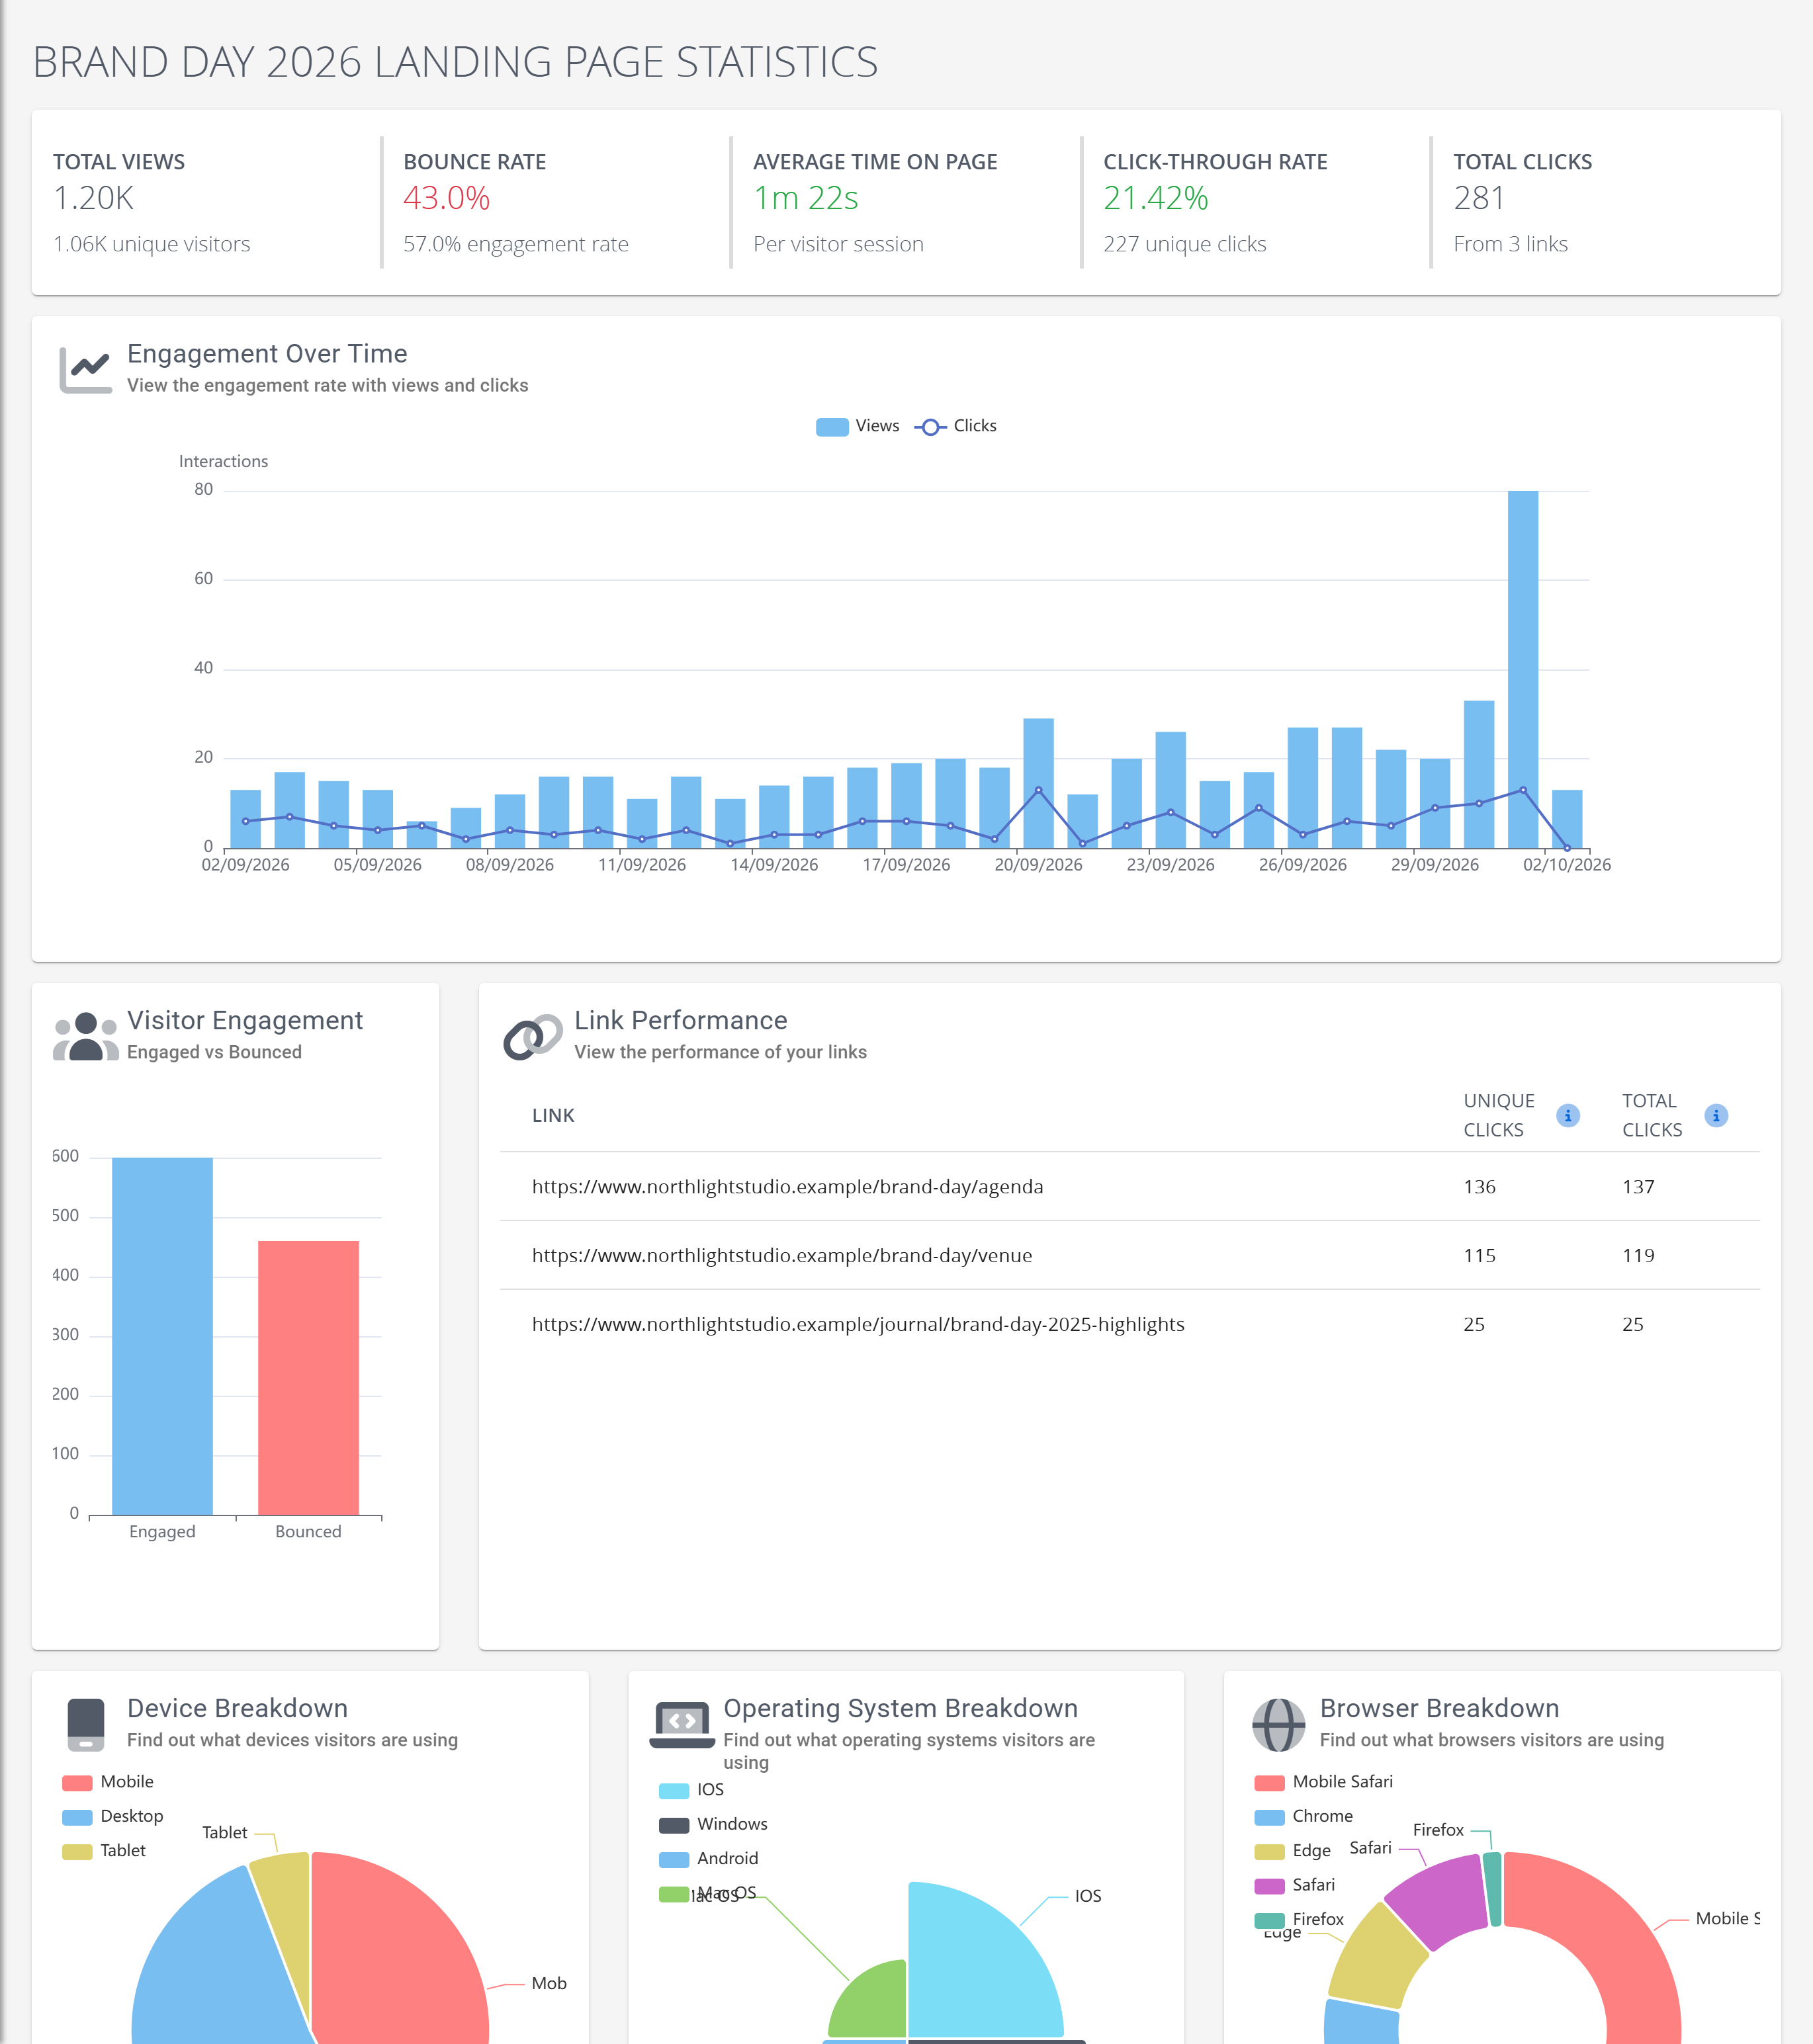This screenshot has height=2044, width=1813.
Task: Toggle Mobile Safari legend in Browser Breakdown
Action: coord(1324,1782)
